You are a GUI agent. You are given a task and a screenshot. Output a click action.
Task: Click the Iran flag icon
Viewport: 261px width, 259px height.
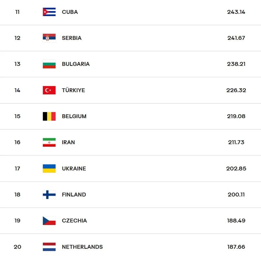pyautogui.click(x=49, y=142)
